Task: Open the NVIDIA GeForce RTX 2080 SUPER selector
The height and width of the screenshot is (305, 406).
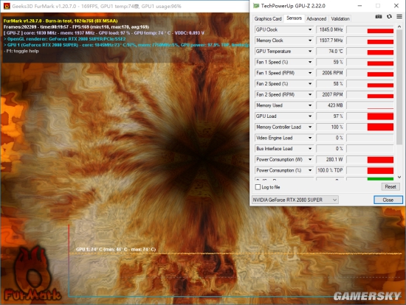Action: (295, 200)
